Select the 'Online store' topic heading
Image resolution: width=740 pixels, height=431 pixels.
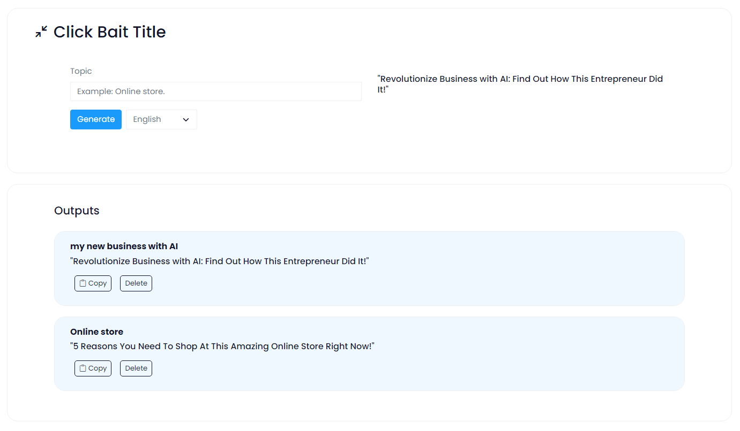[x=96, y=332]
